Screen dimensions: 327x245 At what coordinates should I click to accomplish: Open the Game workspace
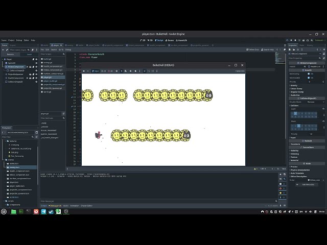(x=170, y=40)
